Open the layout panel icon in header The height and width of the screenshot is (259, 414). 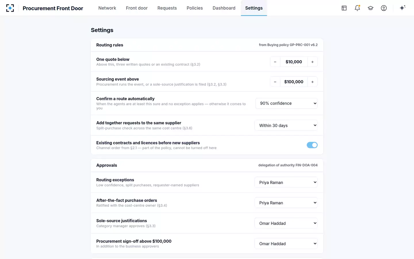click(344, 8)
